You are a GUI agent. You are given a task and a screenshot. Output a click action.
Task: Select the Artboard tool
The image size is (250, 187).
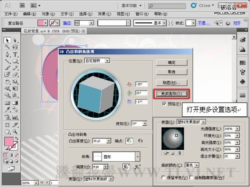point(7,125)
